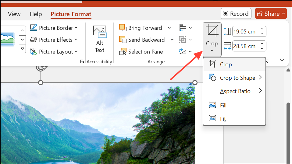292x164 pixels.
Task: Open the Picture Effects menu
Action: click(54, 40)
